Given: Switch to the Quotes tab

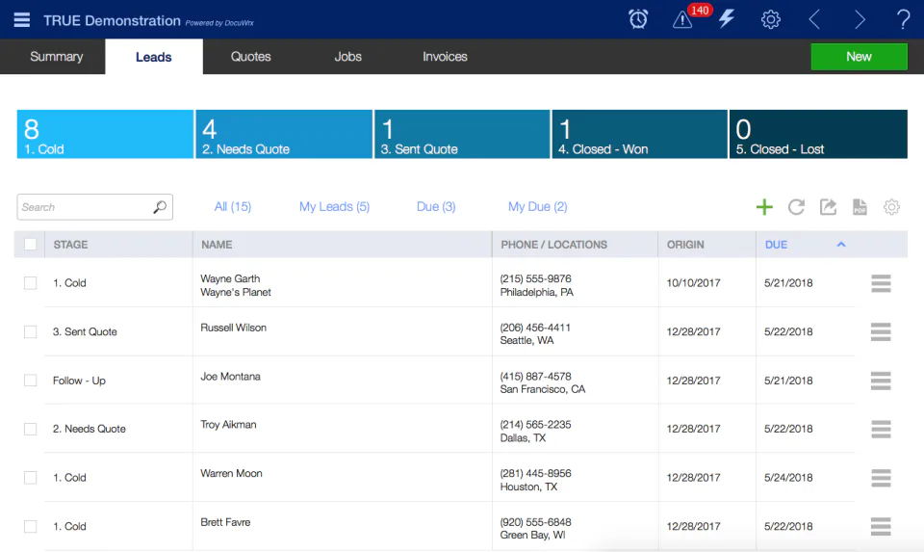Looking at the screenshot, I should (251, 57).
